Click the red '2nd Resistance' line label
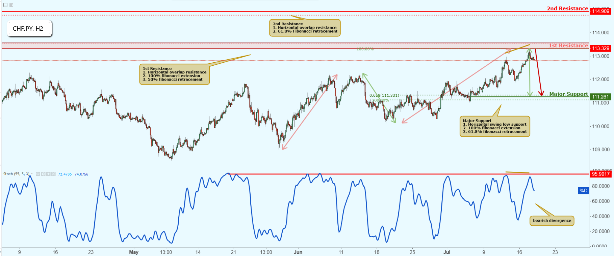 (x=567, y=8)
